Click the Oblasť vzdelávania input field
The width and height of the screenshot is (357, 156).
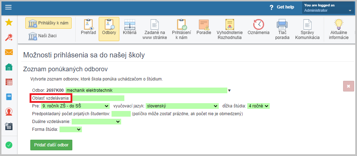click(98, 98)
